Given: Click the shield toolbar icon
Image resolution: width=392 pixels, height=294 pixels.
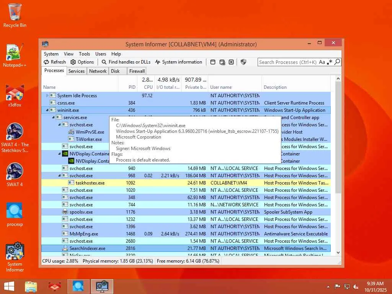Looking at the screenshot, I should 243,62.
